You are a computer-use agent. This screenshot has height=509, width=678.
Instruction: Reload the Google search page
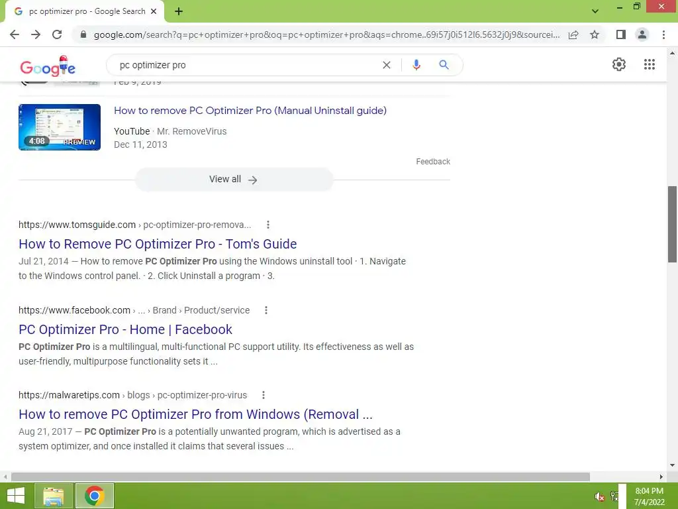[57, 34]
